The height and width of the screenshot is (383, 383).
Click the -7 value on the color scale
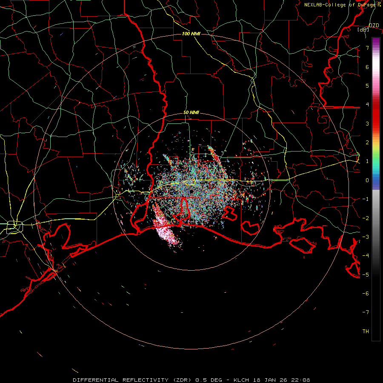(x=366, y=312)
